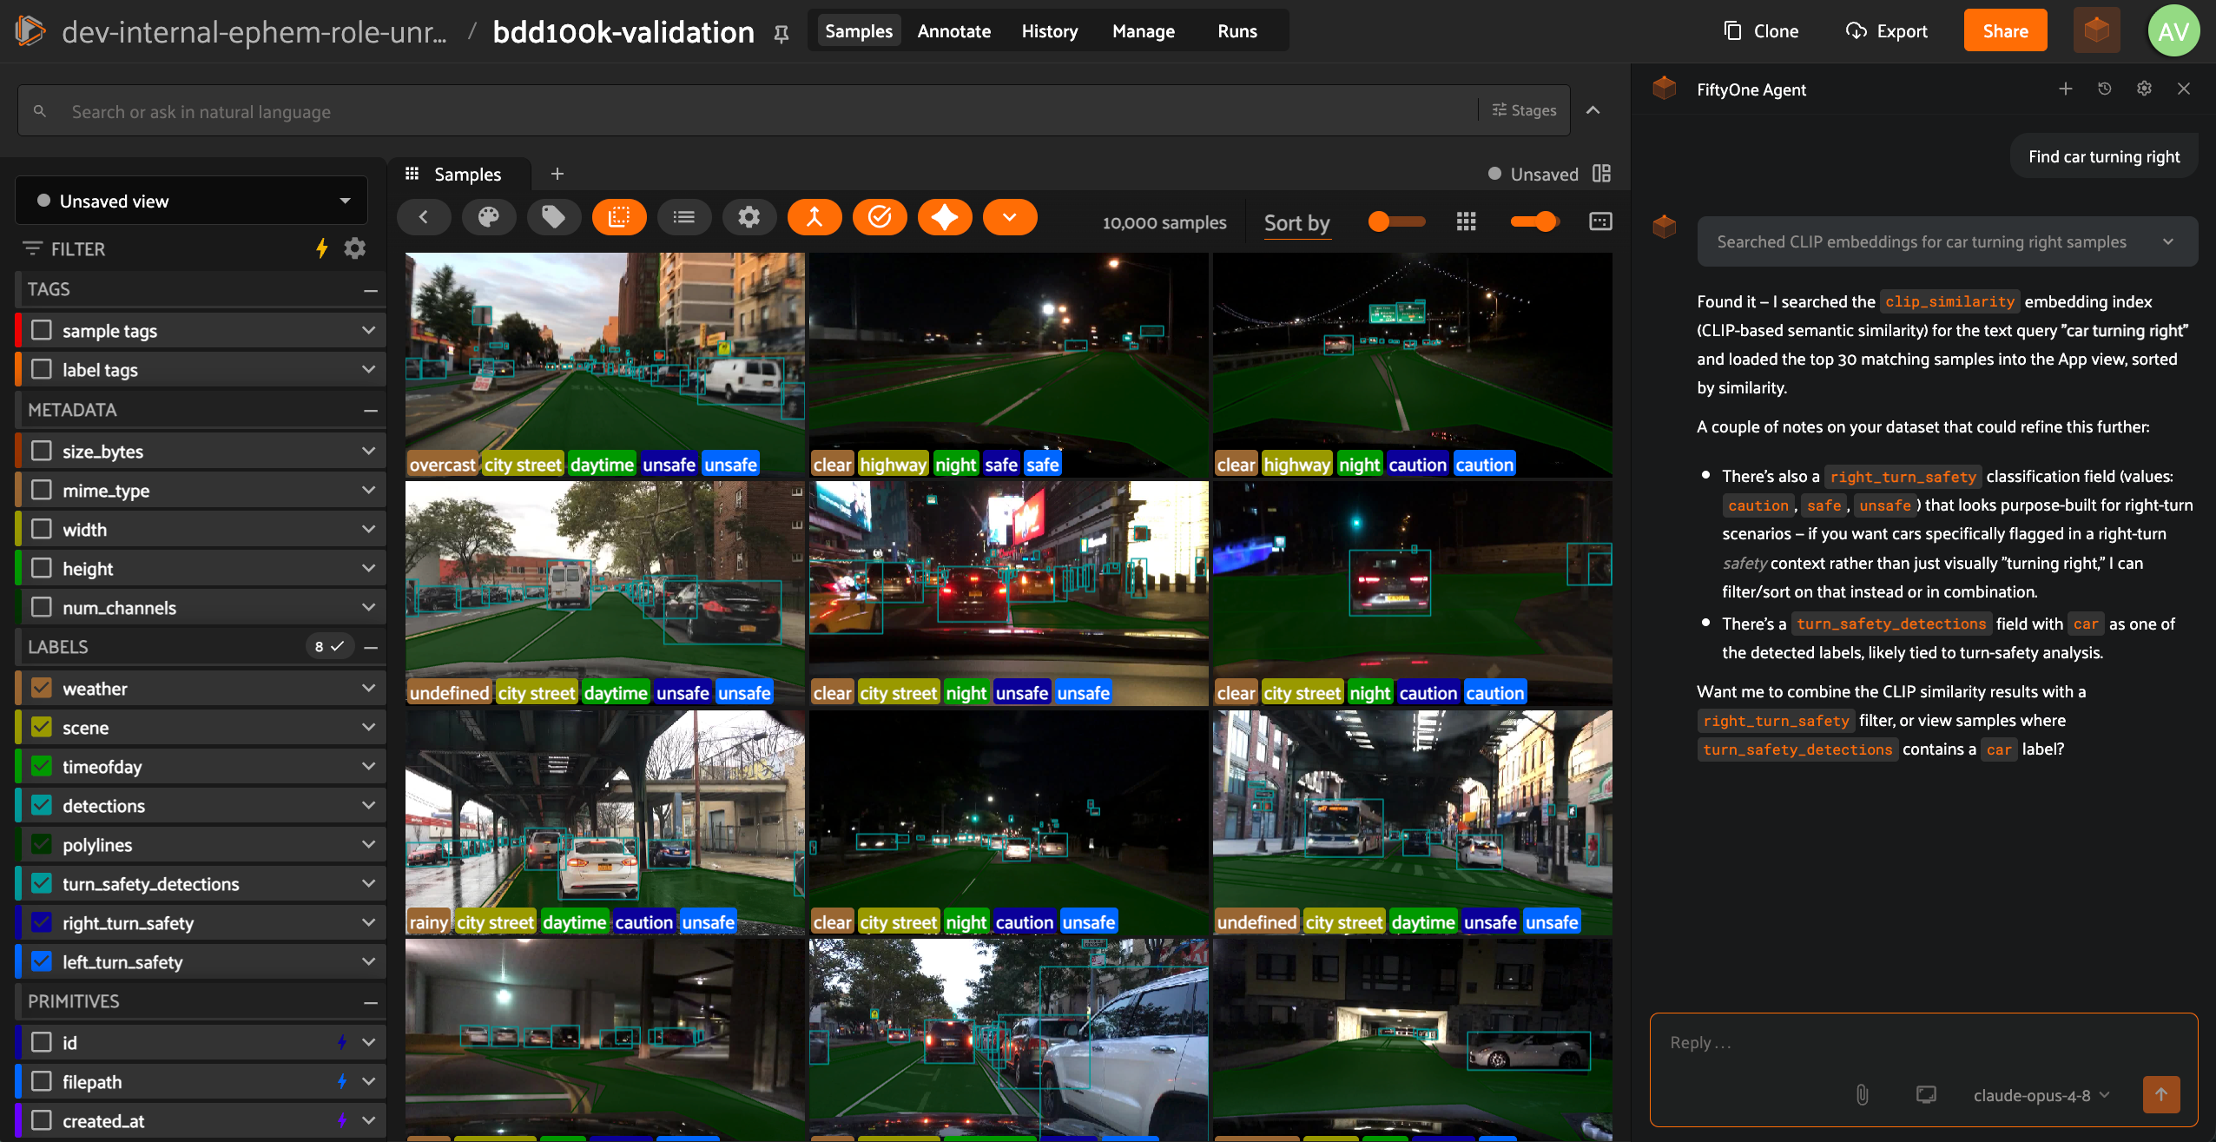Click the pin dataset icon
Screen dimensions: 2216x1142
point(782,33)
